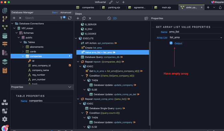This screenshot has width=224, height=131.
Task: Open the Pro user avatar
Action: pos(5,128)
